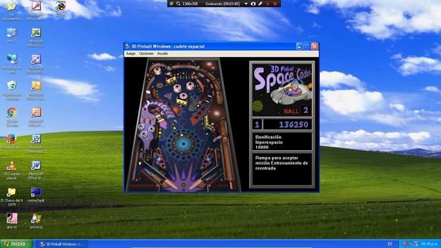
Task: Click the red shield tray icon
Action: tap(404, 244)
